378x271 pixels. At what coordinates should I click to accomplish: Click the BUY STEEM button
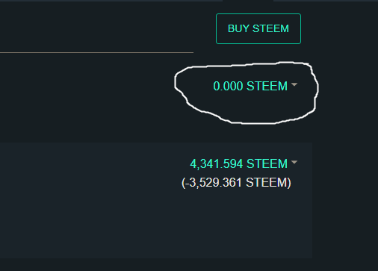click(258, 28)
